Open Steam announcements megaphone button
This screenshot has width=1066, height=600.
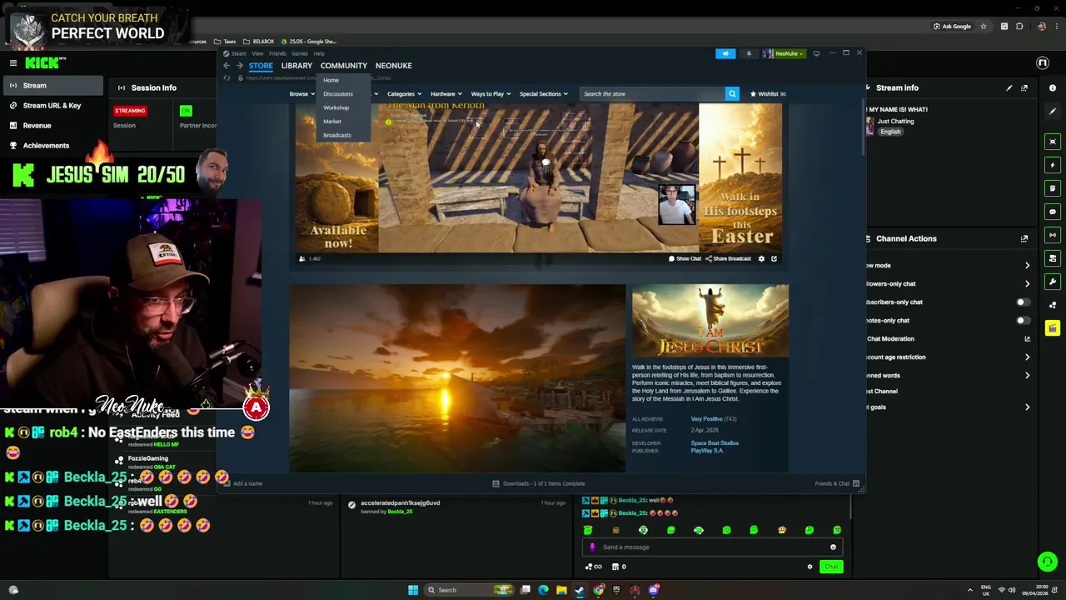tap(725, 53)
